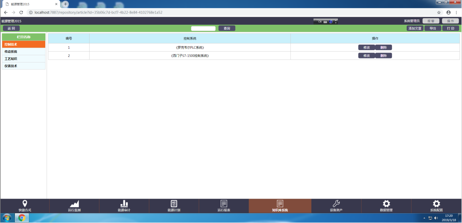Click the 查询 search button
Screen dimensions: 462x223
coord(227,28)
